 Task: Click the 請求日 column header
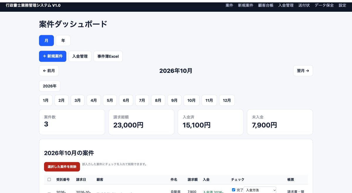81,180
